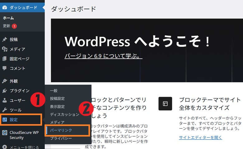Select パーマリンク in the settings submenu
Viewport: 243px width, 149px height.
tap(61, 130)
